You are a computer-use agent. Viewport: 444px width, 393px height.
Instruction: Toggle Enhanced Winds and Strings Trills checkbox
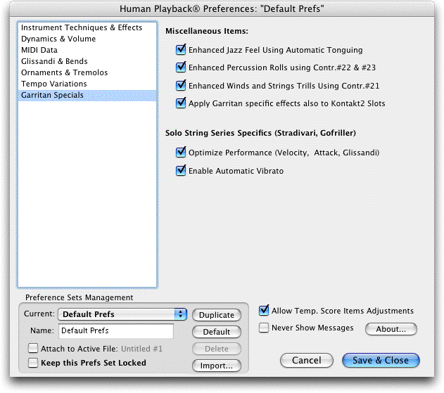pos(181,86)
